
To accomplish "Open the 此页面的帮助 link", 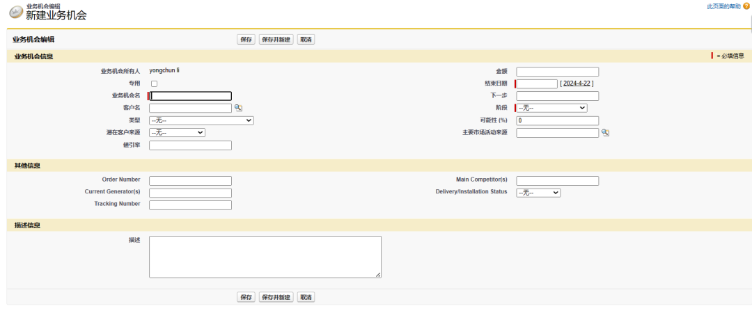I will click(x=723, y=7).
